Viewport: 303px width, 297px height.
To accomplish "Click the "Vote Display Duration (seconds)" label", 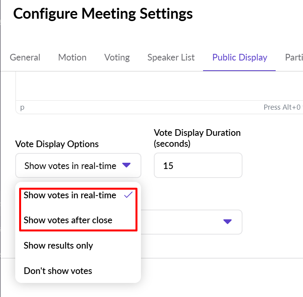I will click(197, 138).
